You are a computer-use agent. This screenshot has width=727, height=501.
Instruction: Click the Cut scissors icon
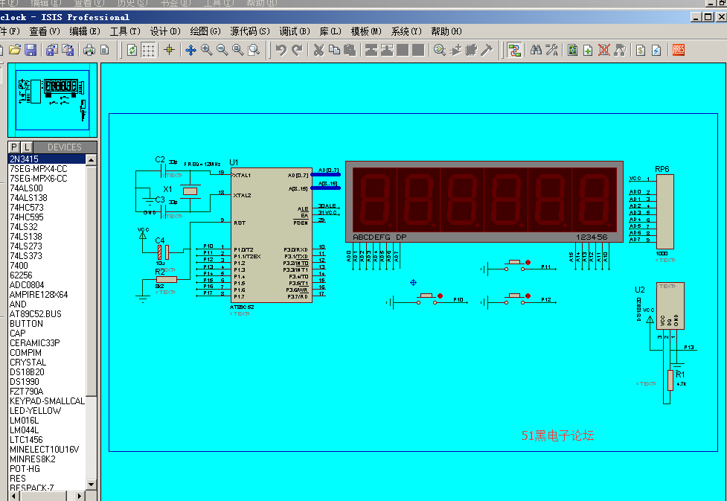(x=318, y=50)
